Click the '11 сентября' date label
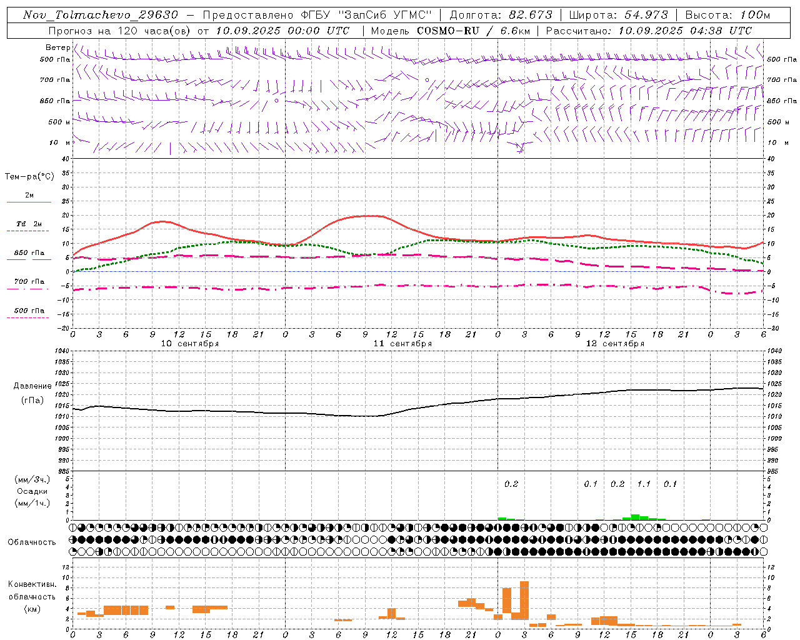 click(x=402, y=344)
